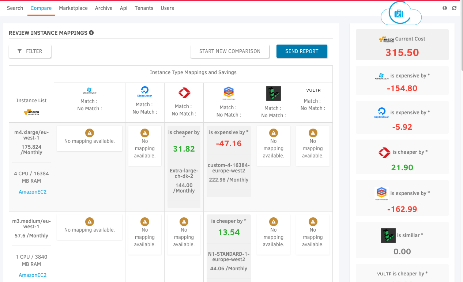Click Google Compute Engine logo in table header

click(229, 93)
